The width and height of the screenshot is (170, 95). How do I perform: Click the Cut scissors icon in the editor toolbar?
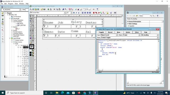[54, 9]
